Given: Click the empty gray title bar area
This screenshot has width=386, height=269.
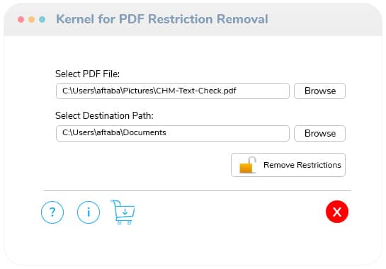Looking at the screenshot, I should 325,20.
